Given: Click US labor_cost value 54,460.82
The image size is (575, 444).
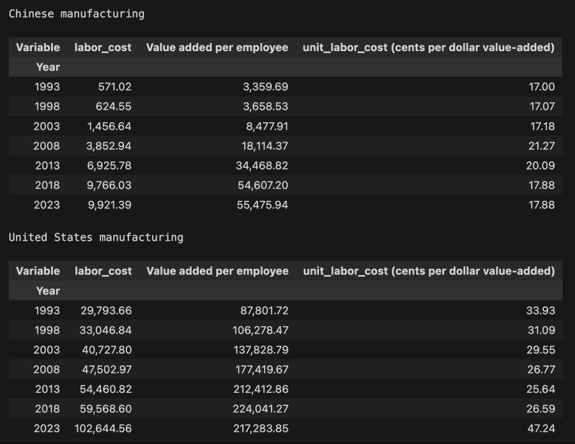Looking at the screenshot, I should (x=106, y=389).
